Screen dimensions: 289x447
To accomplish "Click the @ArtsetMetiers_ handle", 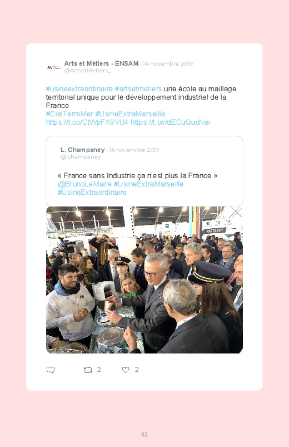I will [x=87, y=70].
